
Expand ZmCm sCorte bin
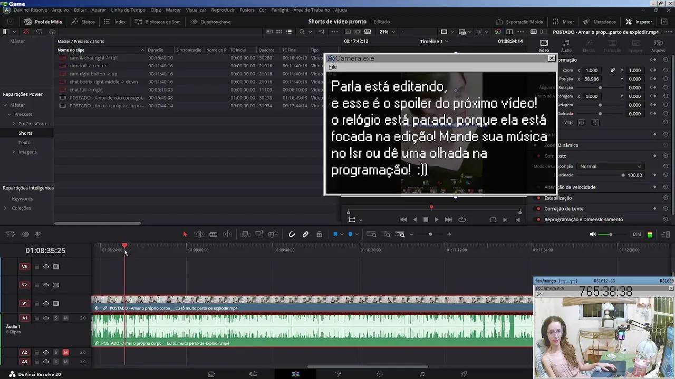point(14,124)
